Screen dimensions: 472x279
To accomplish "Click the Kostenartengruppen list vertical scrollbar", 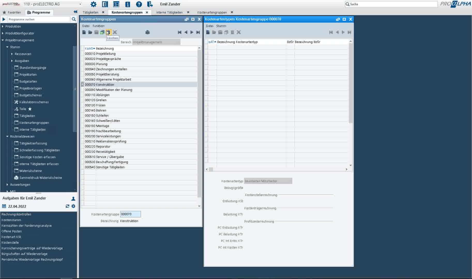I will pyautogui.click(x=199, y=124).
